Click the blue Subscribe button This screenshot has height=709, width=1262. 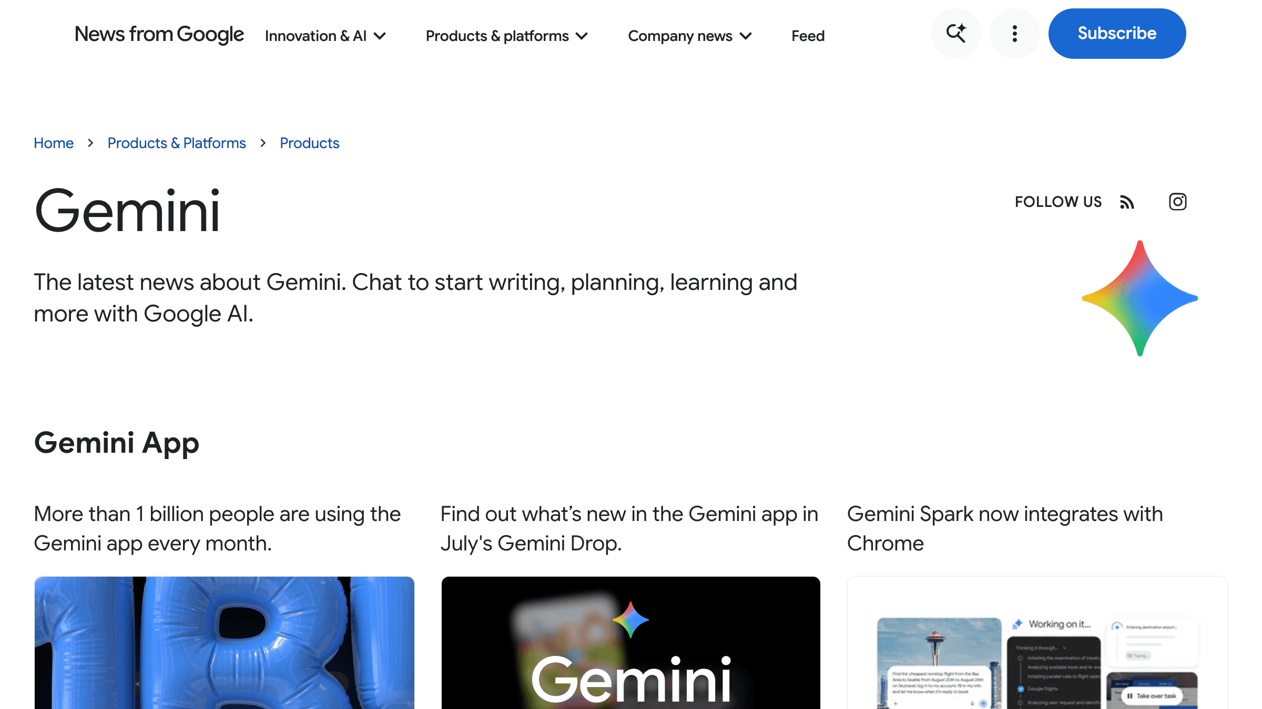(x=1117, y=34)
